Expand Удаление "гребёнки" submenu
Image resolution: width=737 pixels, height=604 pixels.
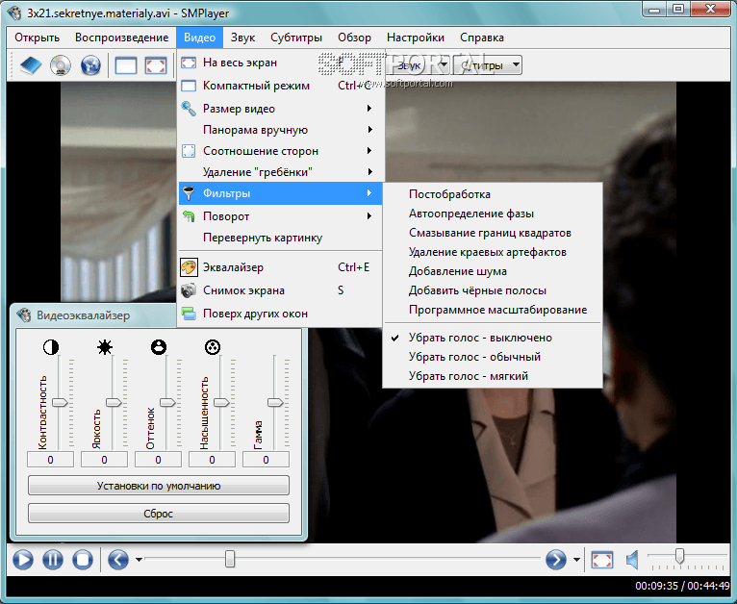click(280, 172)
